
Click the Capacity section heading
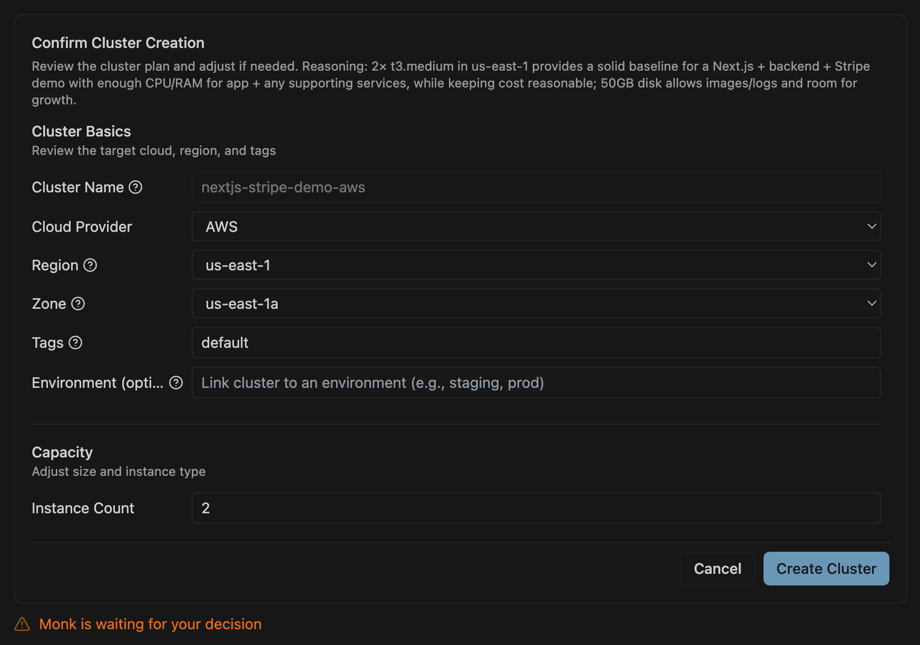62,452
